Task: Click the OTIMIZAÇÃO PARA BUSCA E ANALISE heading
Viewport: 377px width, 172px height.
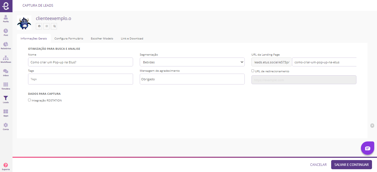Action: pos(54,49)
